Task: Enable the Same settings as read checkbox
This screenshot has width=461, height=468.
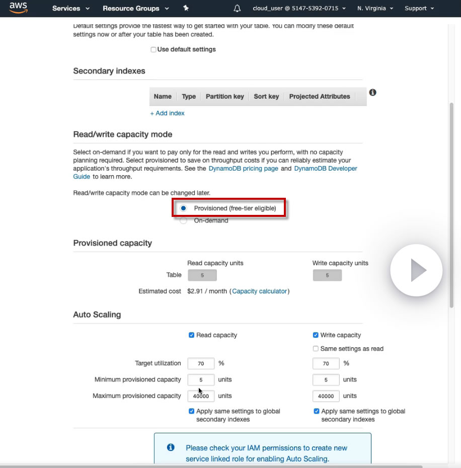Action: click(316, 349)
